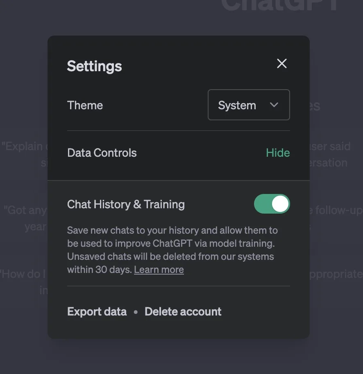Select the dimmed "Got any" example prompt
The image size is (363, 374).
click(x=25, y=211)
